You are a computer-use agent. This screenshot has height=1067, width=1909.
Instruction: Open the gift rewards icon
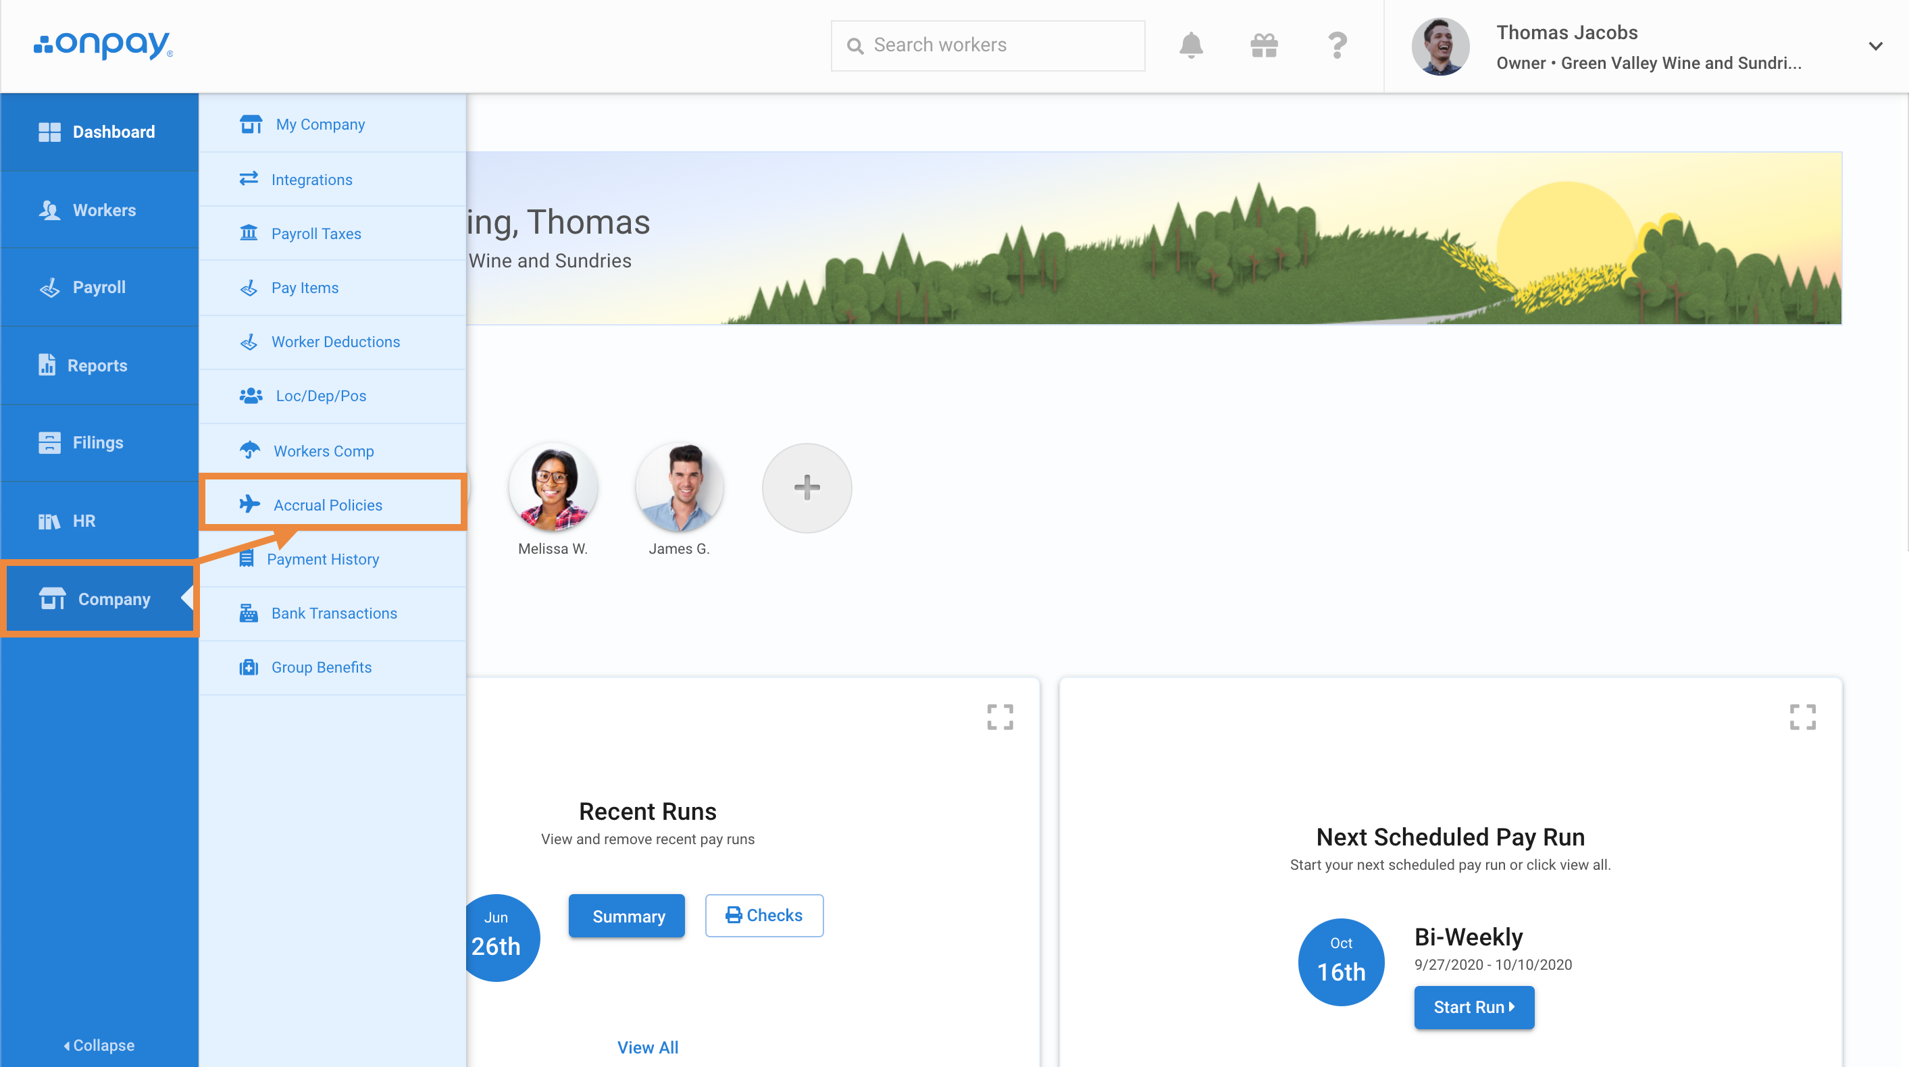[1263, 46]
